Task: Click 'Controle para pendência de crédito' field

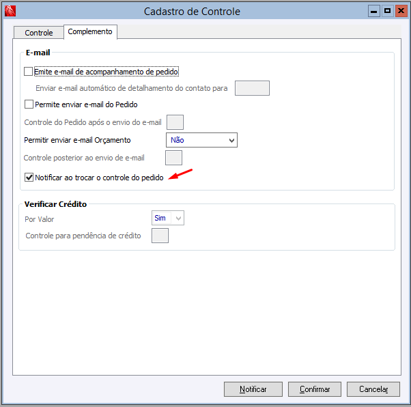Action: (159, 236)
